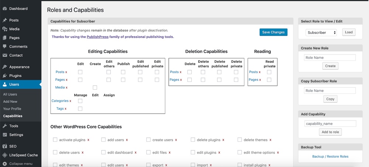Click the Users person icon
This screenshot has width=369, height=167.
4,84
